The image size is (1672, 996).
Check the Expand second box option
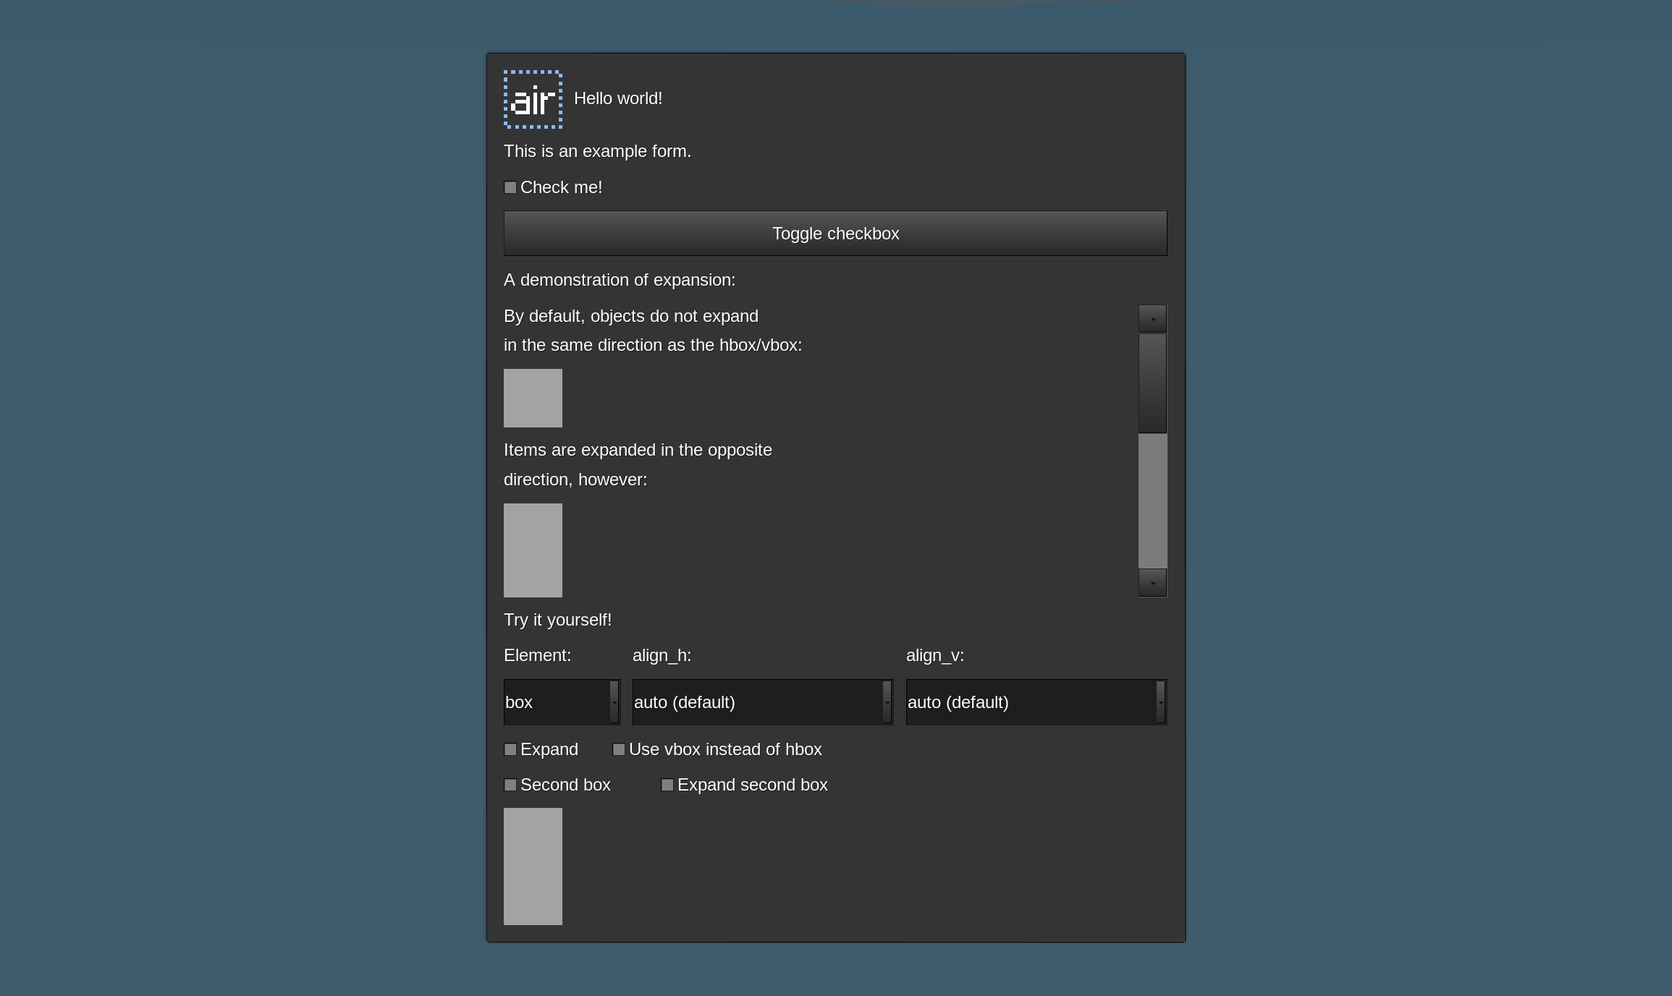tap(667, 785)
